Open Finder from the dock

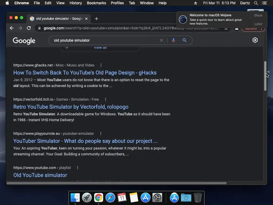75,198
